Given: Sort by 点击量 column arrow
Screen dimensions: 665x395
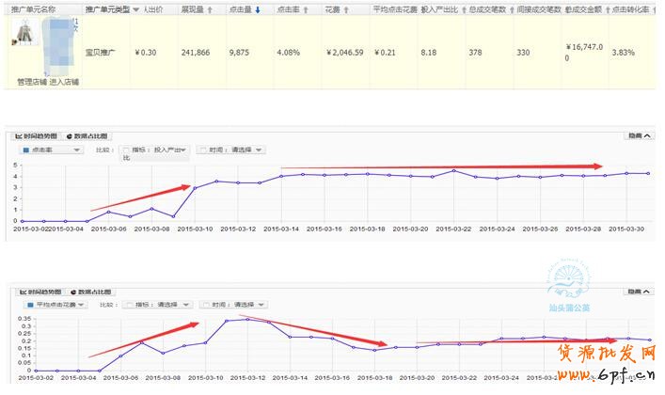Looking at the screenshot, I should (x=260, y=8).
